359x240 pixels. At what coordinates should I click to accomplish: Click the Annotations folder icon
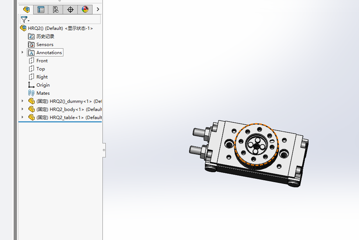tap(31, 53)
